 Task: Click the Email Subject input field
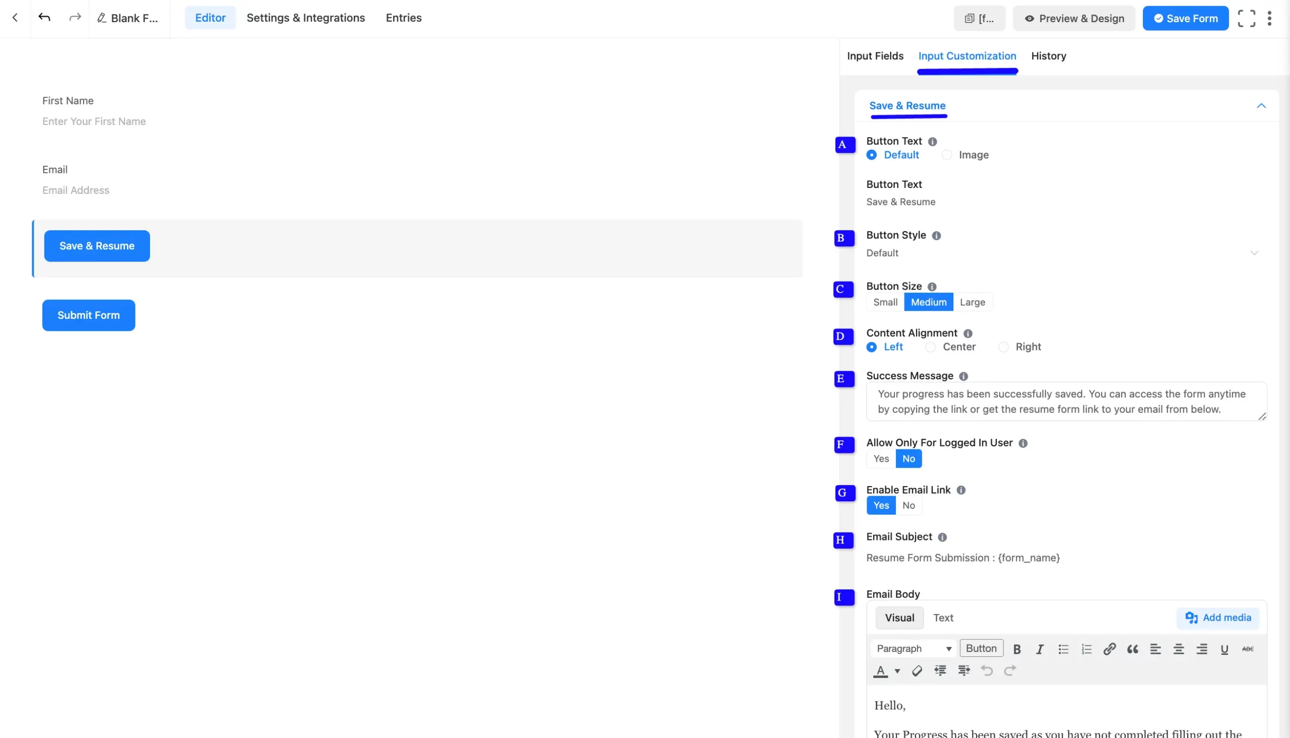click(1062, 558)
